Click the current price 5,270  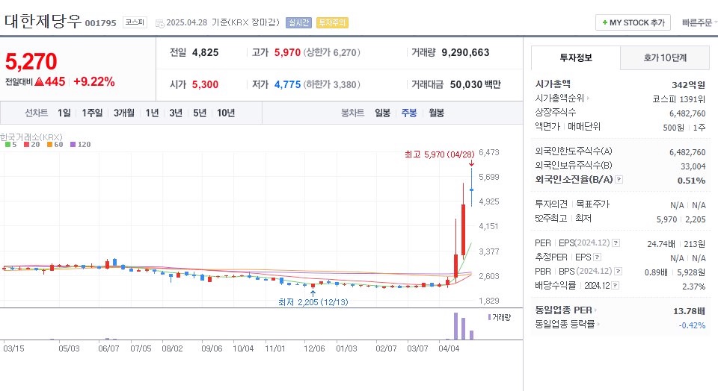(x=31, y=61)
